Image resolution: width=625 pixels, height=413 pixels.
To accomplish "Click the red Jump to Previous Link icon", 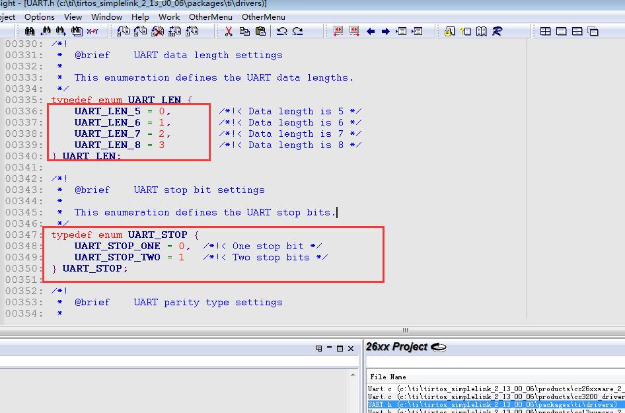I will pyautogui.click(x=338, y=31).
